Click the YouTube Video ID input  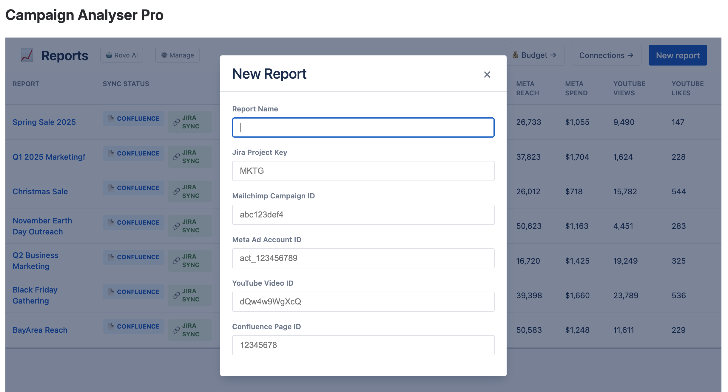[363, 301]
